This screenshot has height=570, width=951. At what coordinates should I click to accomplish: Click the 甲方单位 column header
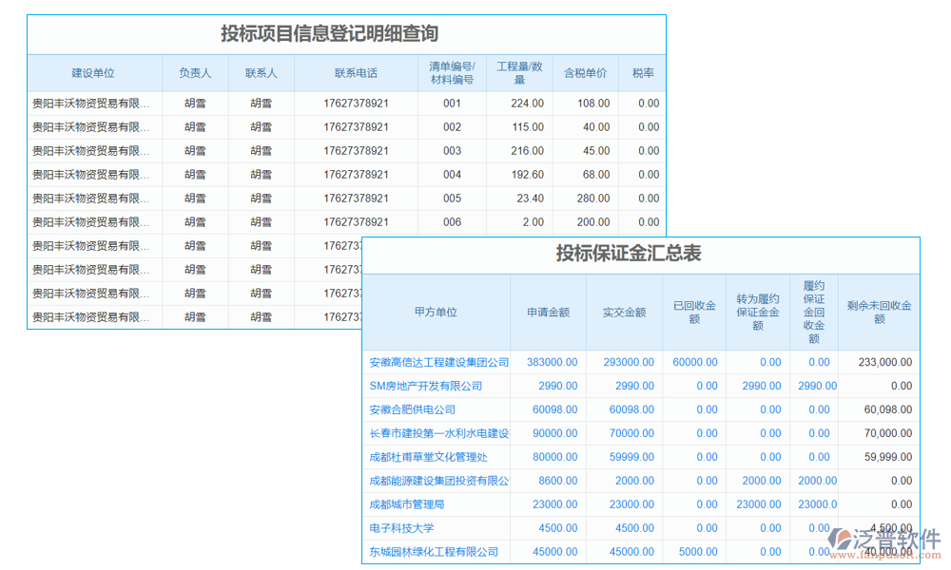pyautogui.click(x=437, y=312)
